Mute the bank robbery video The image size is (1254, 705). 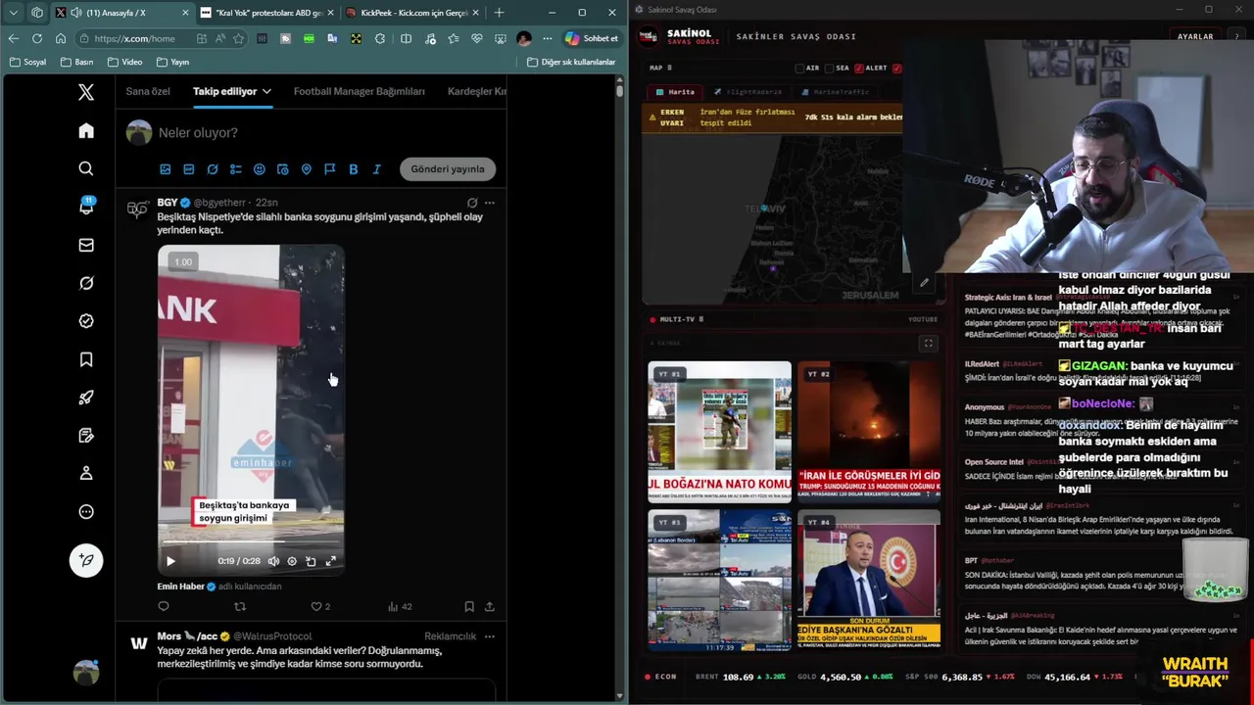[273, 561]
